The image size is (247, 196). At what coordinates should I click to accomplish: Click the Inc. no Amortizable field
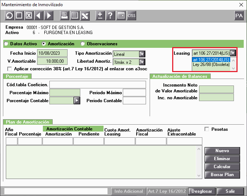click(x=216, y=97)
